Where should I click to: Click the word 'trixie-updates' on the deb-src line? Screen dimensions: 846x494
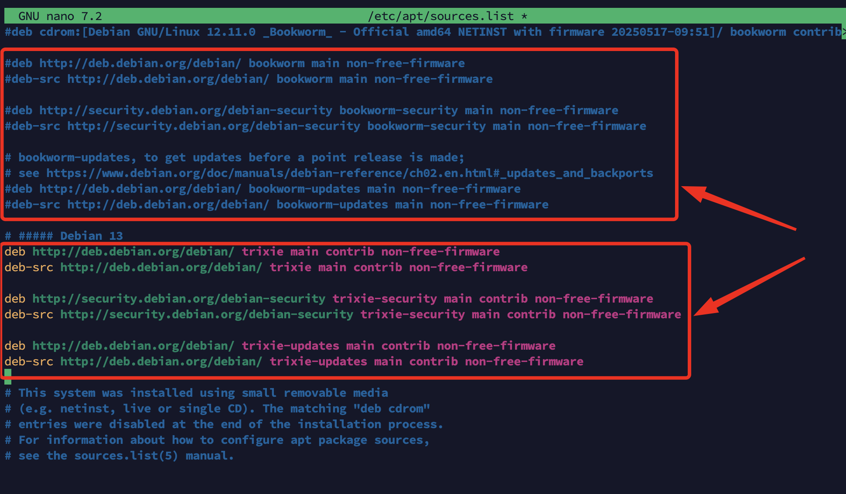[318, 361]
